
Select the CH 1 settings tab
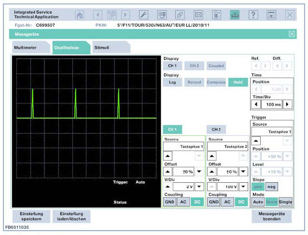[x=172, y=130]
